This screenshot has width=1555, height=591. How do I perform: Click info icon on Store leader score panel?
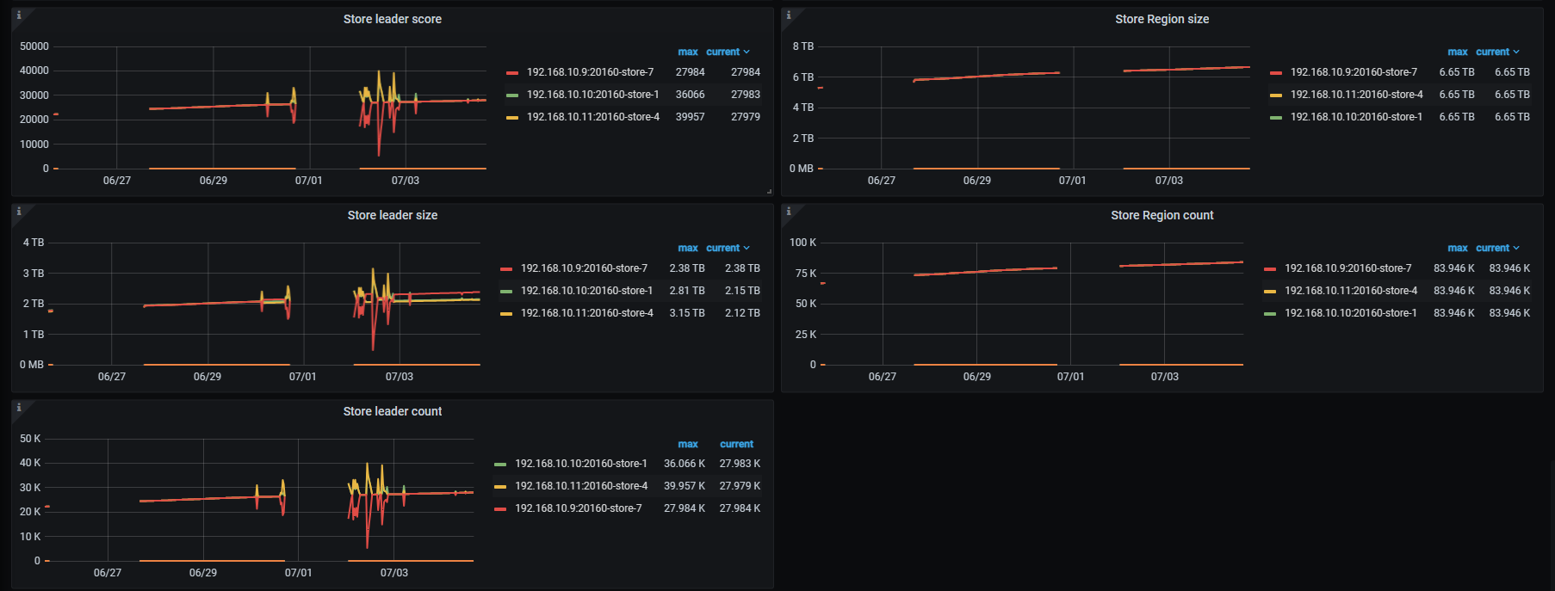(19, 15)
